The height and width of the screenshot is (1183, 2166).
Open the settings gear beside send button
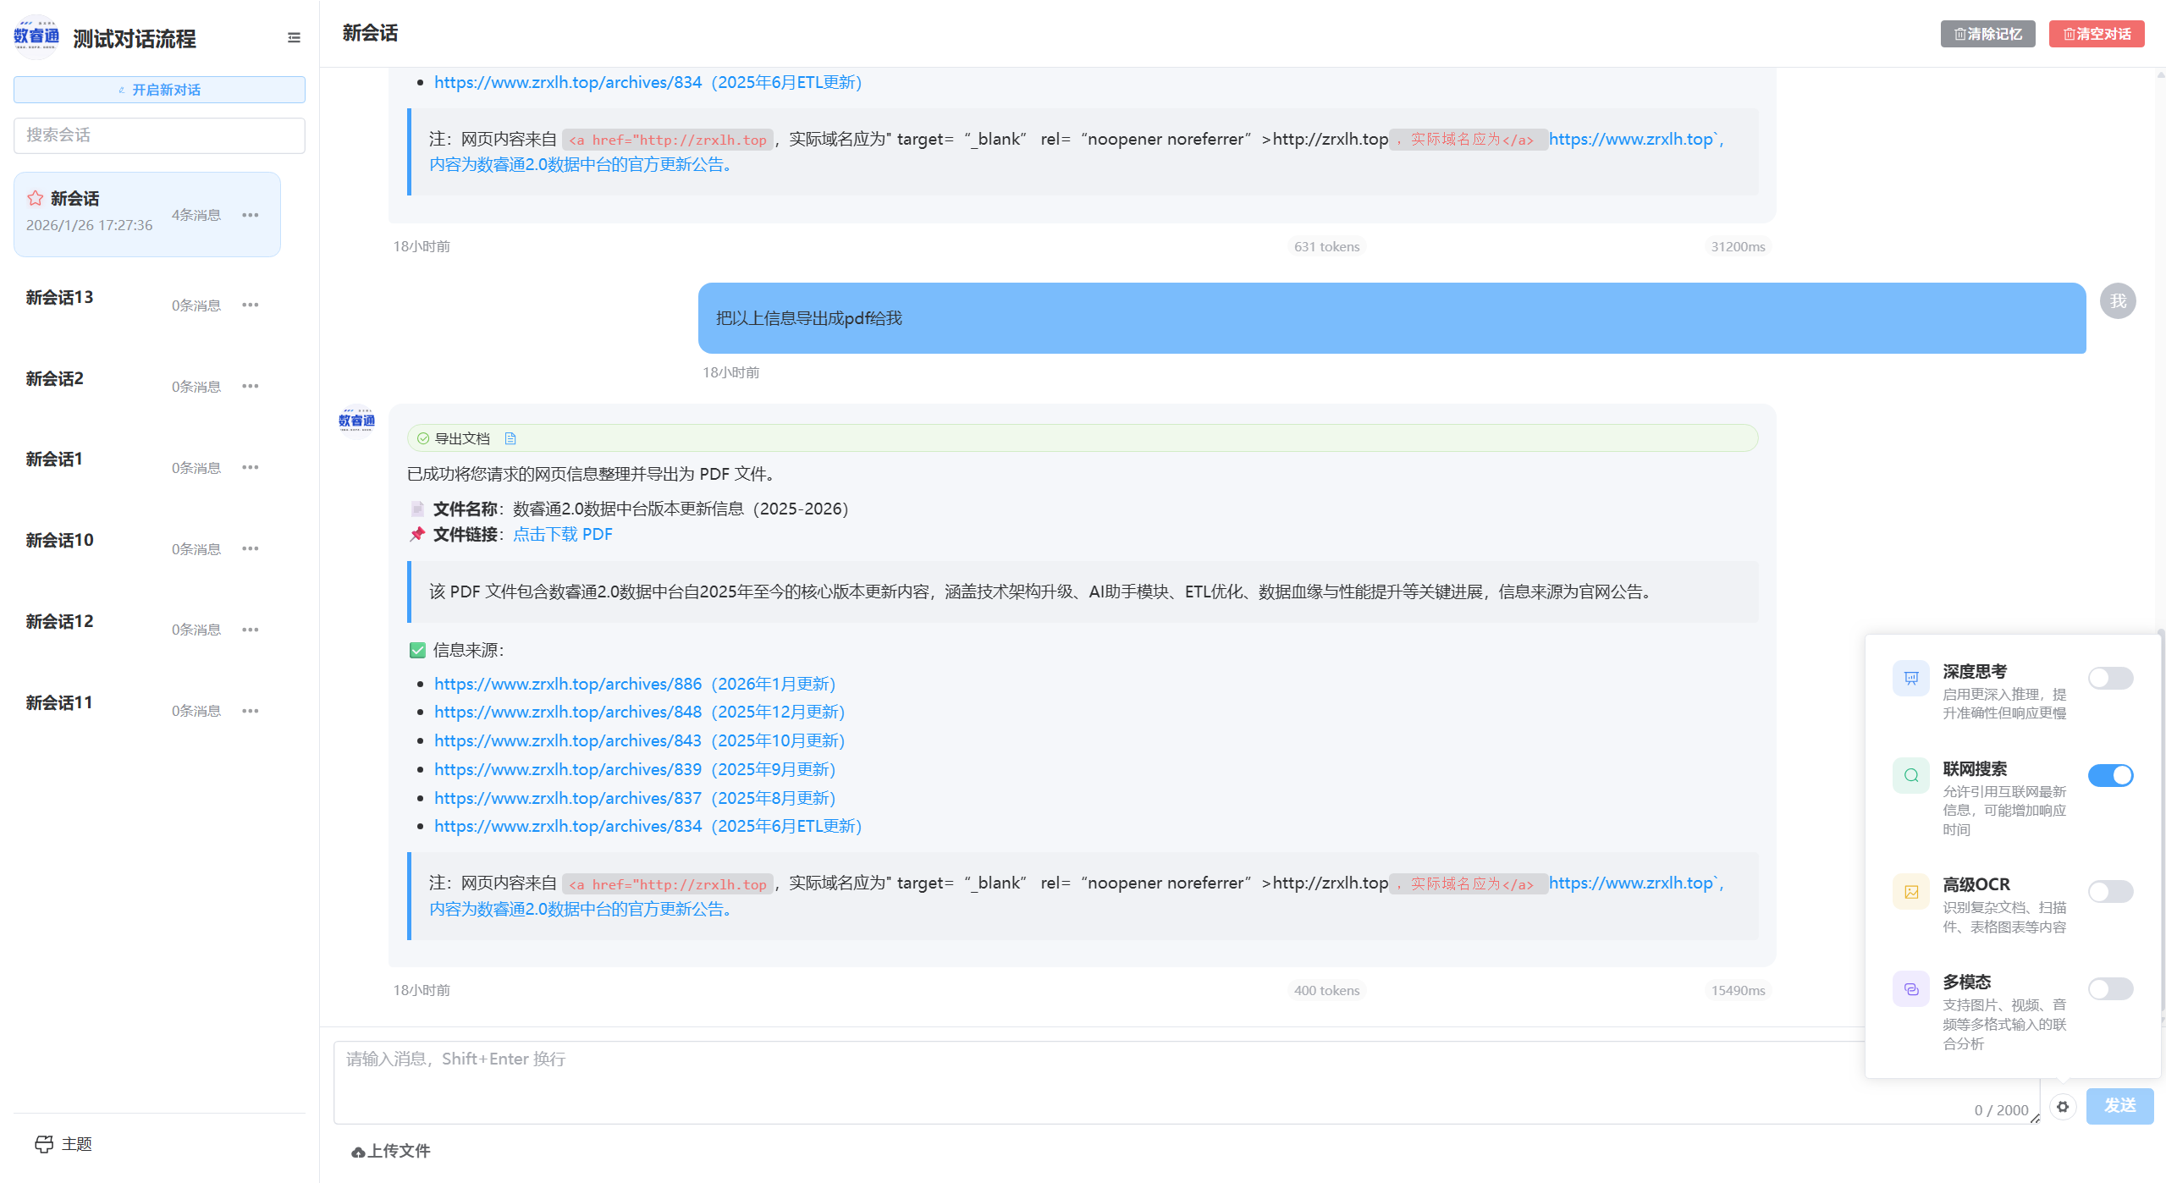pos(2063,1106)
